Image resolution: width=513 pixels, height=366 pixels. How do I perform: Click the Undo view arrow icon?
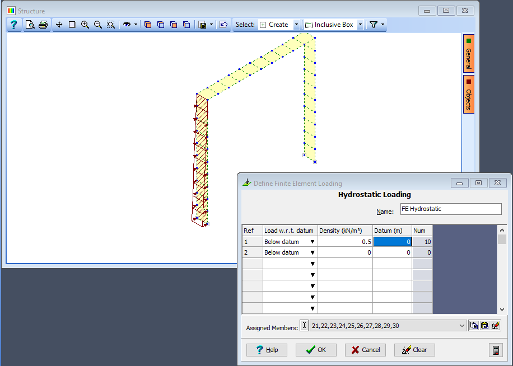[x=223, y=25]
